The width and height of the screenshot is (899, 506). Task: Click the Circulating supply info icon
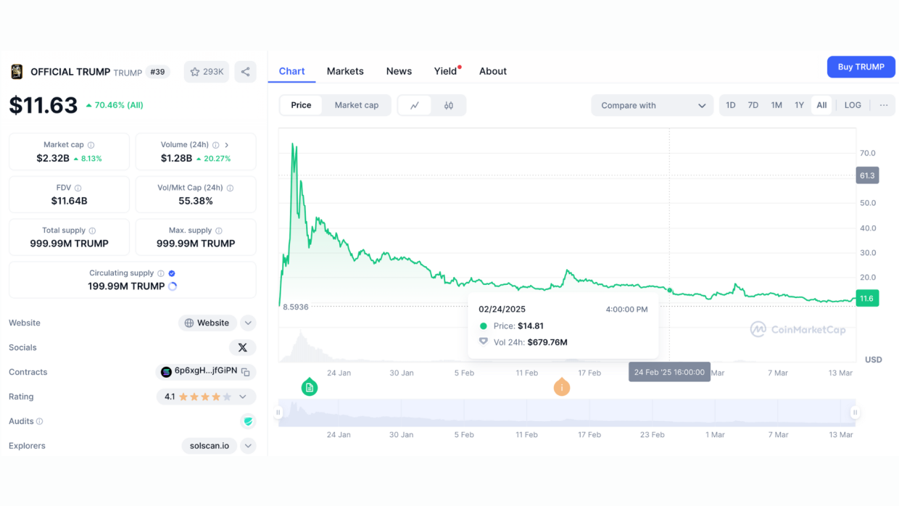[x=160, y=273]
